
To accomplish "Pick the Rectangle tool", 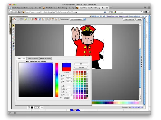I will pyautogui.click(x=14, y=35).
